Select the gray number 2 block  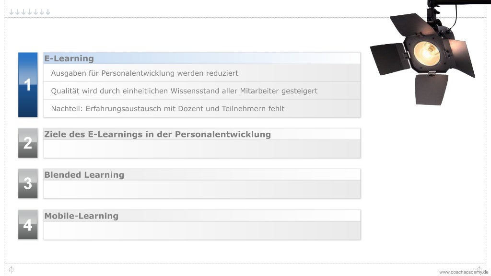pos(28,143)
